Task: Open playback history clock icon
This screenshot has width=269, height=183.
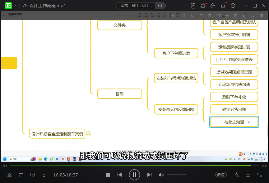Action: [233, 6]
